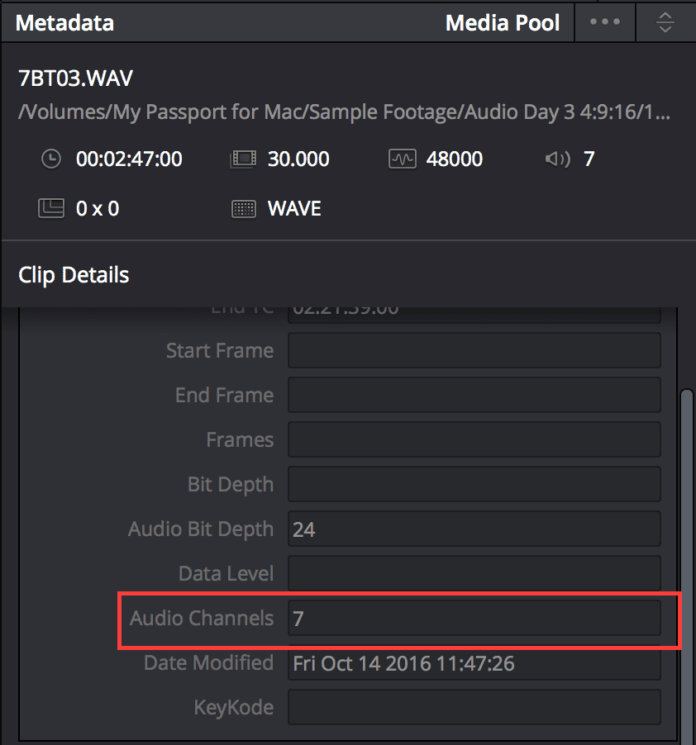Image resolution: width=696 pixels, height=745 pixels.
Task: Focus the Frames input field
Action: point(474,440)
